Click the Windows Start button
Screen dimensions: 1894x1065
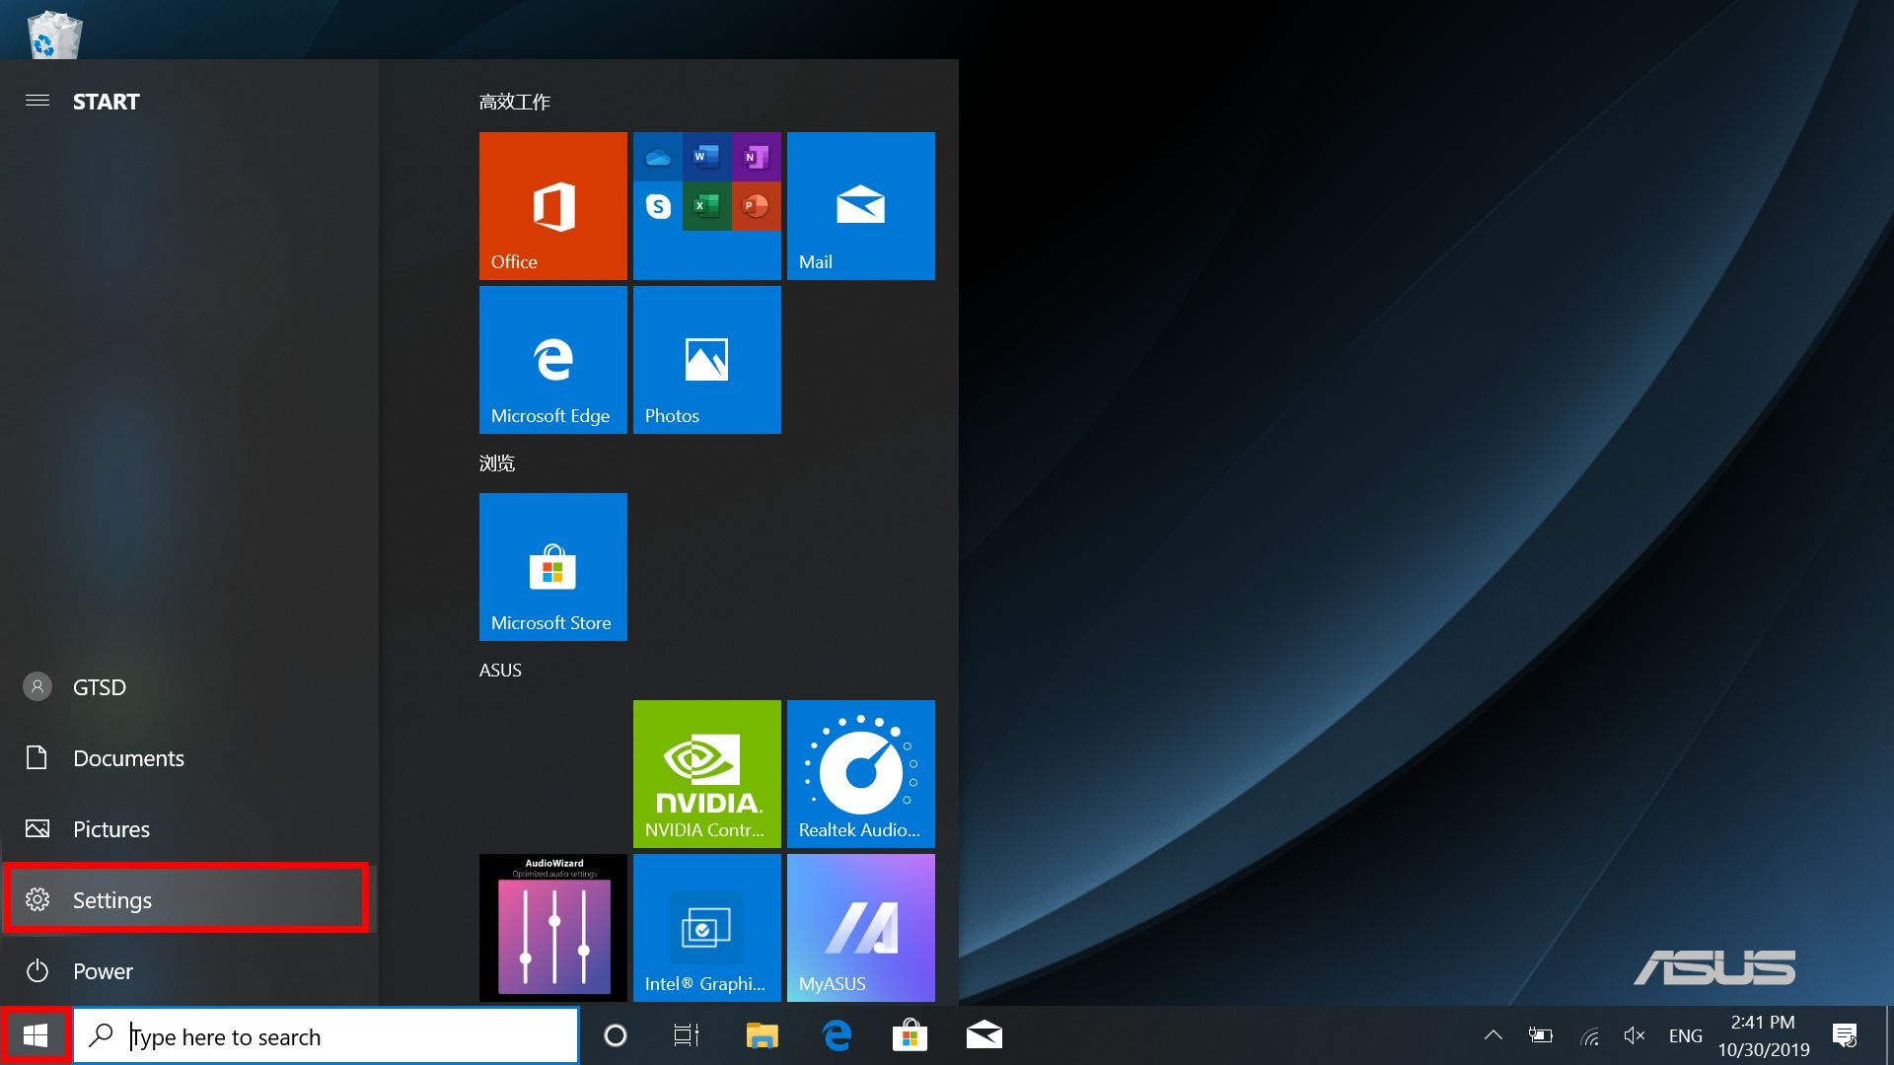pos(36,1035)
